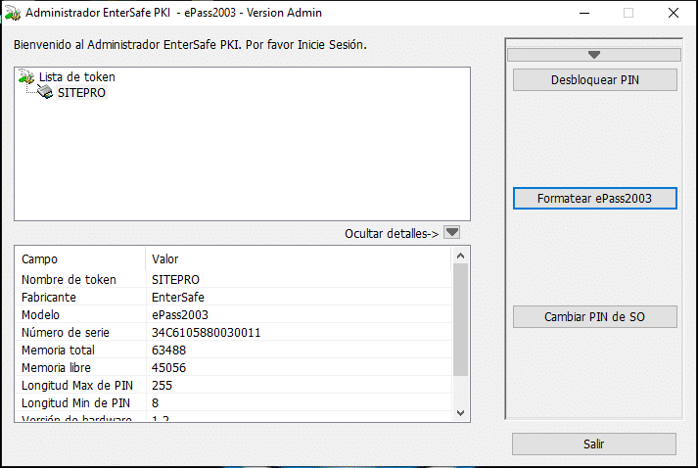Click the free memory value 45056
The height and width of the screenshot is (468, 698).
point(168,368)
